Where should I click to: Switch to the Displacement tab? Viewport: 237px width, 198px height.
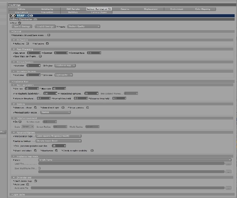coord(151,9)
